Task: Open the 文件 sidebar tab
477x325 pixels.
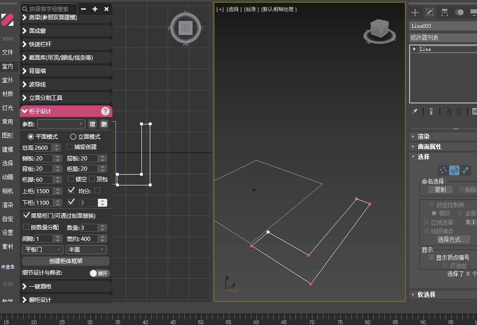Action: point(7,52)
